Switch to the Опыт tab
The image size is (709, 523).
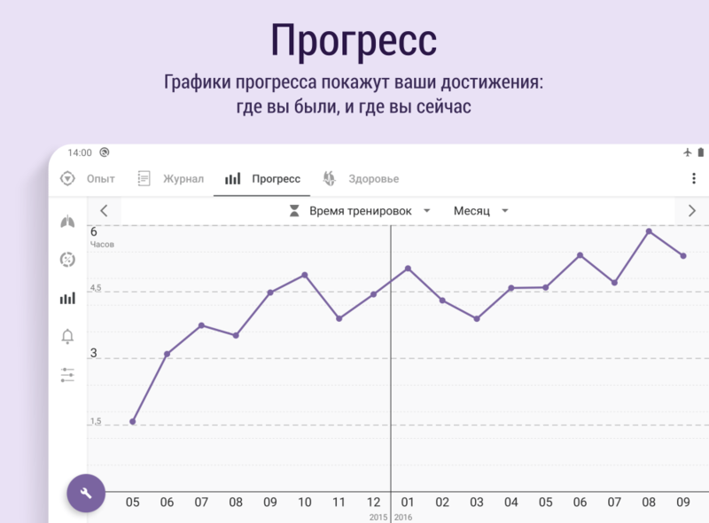coord(88,178)
